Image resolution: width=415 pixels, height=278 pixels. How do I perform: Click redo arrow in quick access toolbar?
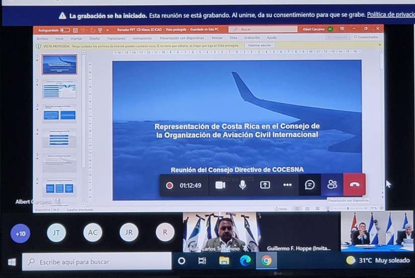(x=93, y=31)
